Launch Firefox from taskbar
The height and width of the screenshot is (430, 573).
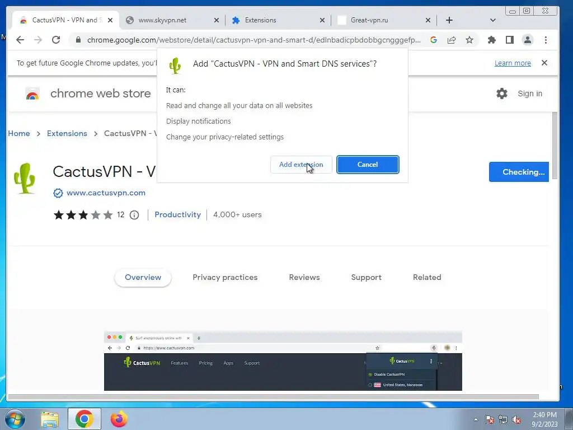[119, 419]
